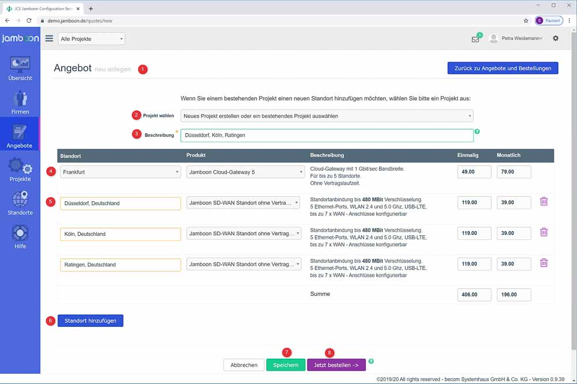Click the Monatlich column header
This screenshot has height=384, width=577.
(508, 155)
